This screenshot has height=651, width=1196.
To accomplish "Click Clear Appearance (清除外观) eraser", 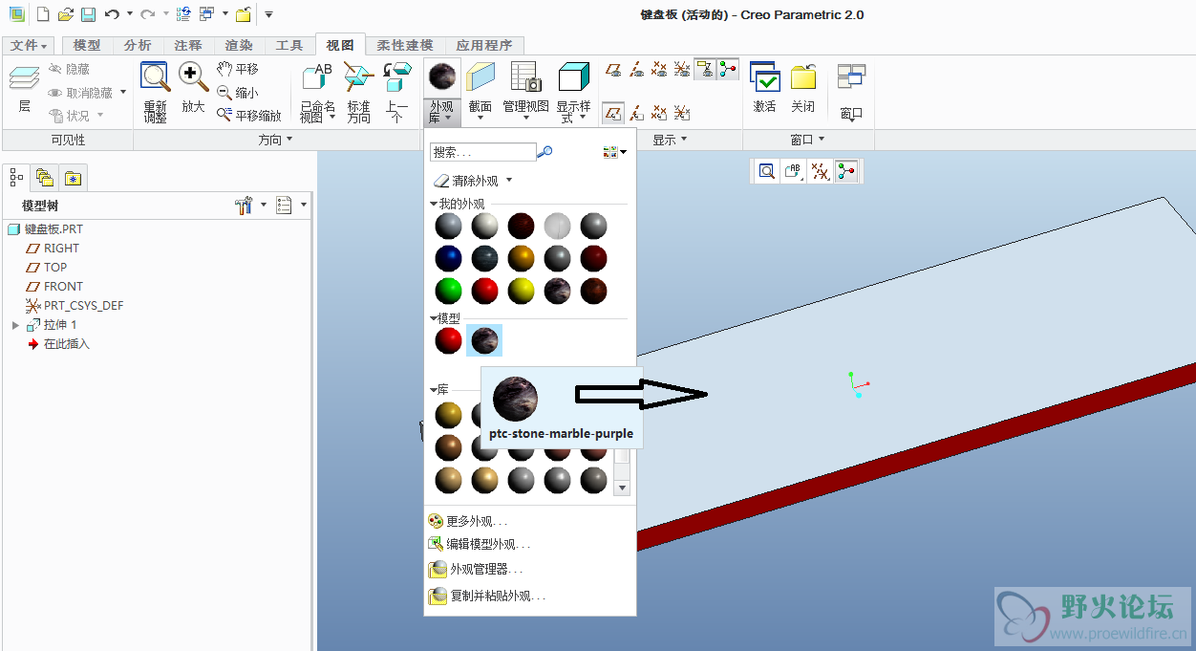I will click(467, 181).
